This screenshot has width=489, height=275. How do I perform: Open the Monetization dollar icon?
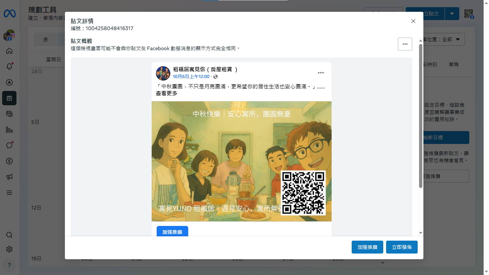pos(9,161)
